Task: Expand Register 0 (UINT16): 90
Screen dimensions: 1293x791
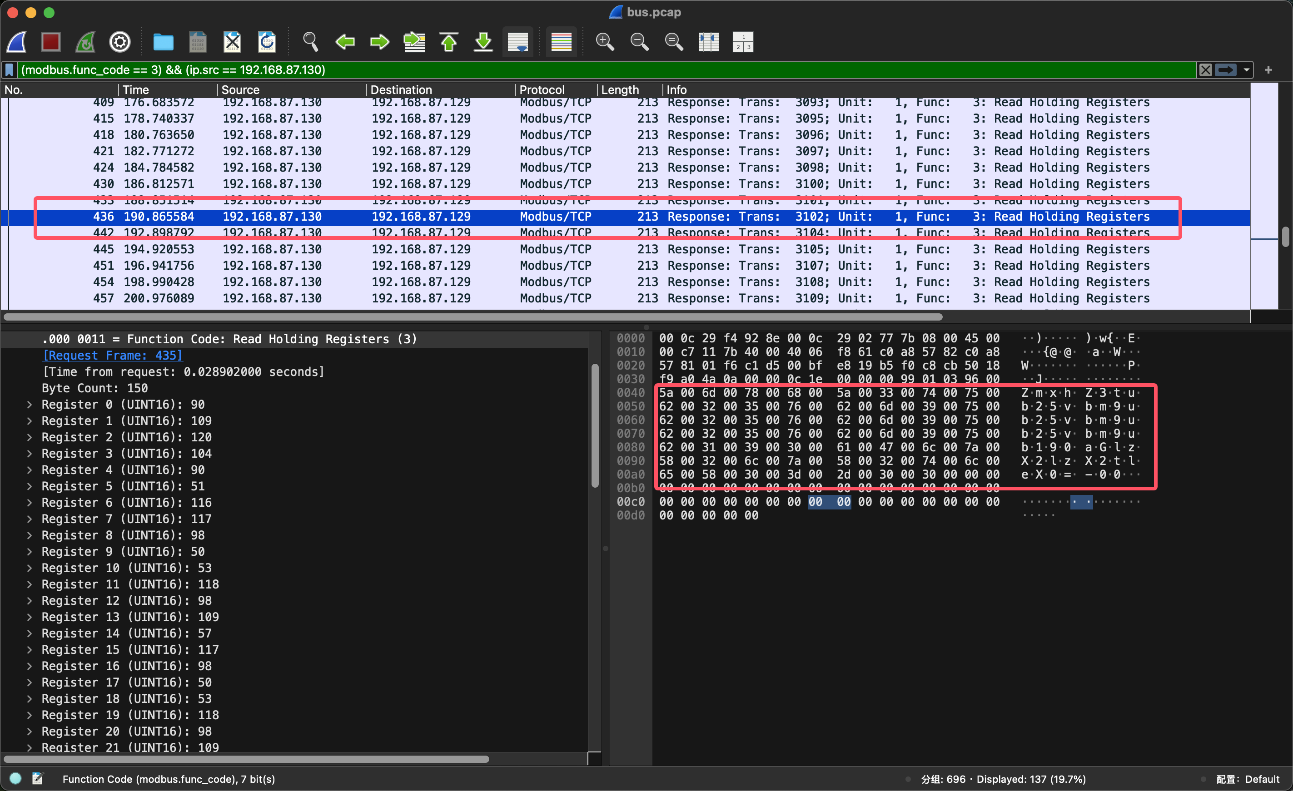Action: (30, 405)
